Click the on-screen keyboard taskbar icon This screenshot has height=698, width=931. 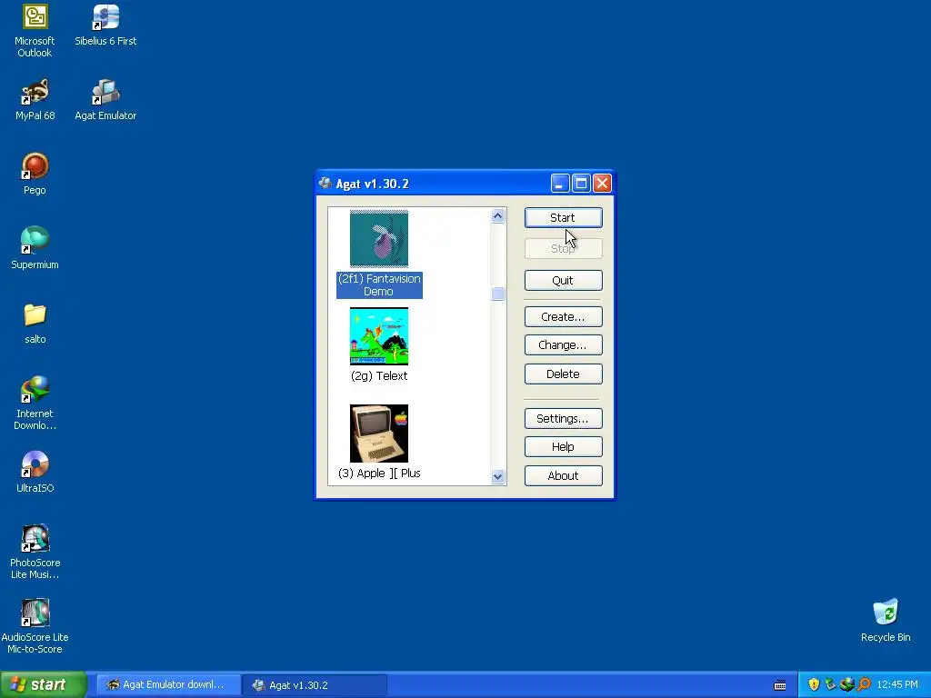coord(780,685)
